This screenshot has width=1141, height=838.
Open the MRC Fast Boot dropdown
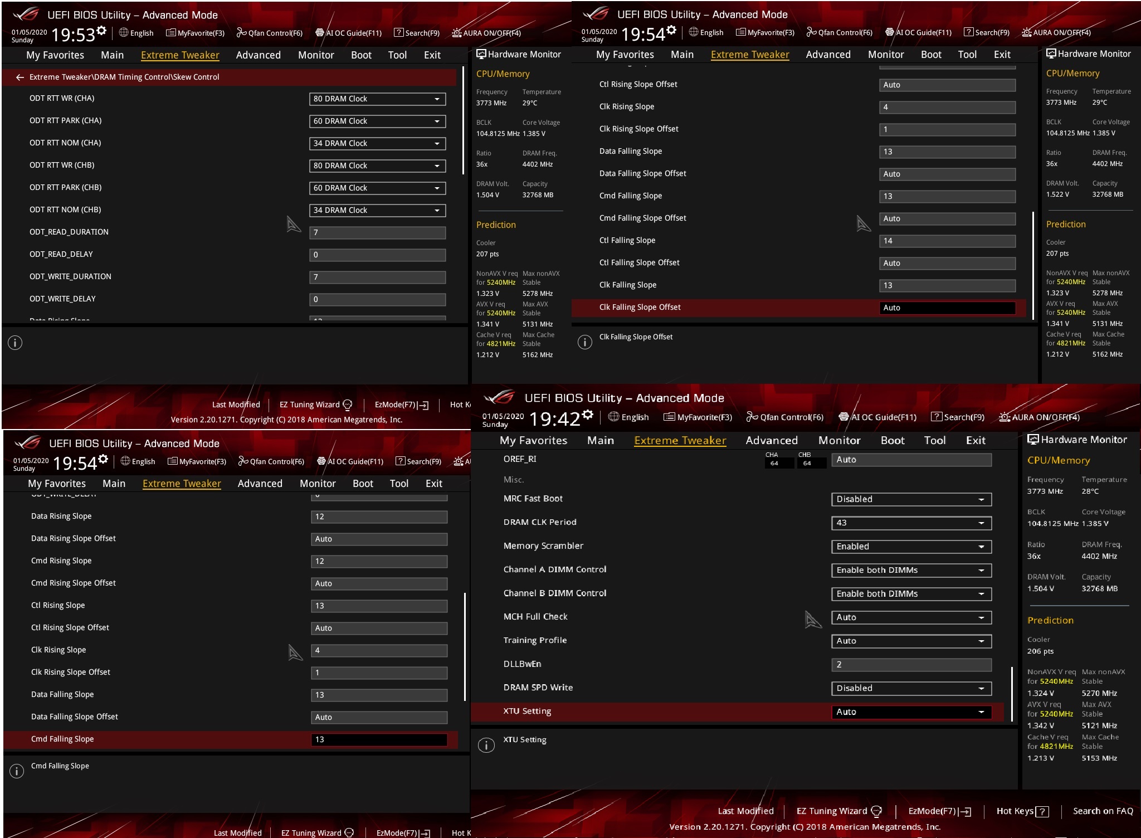910,499
